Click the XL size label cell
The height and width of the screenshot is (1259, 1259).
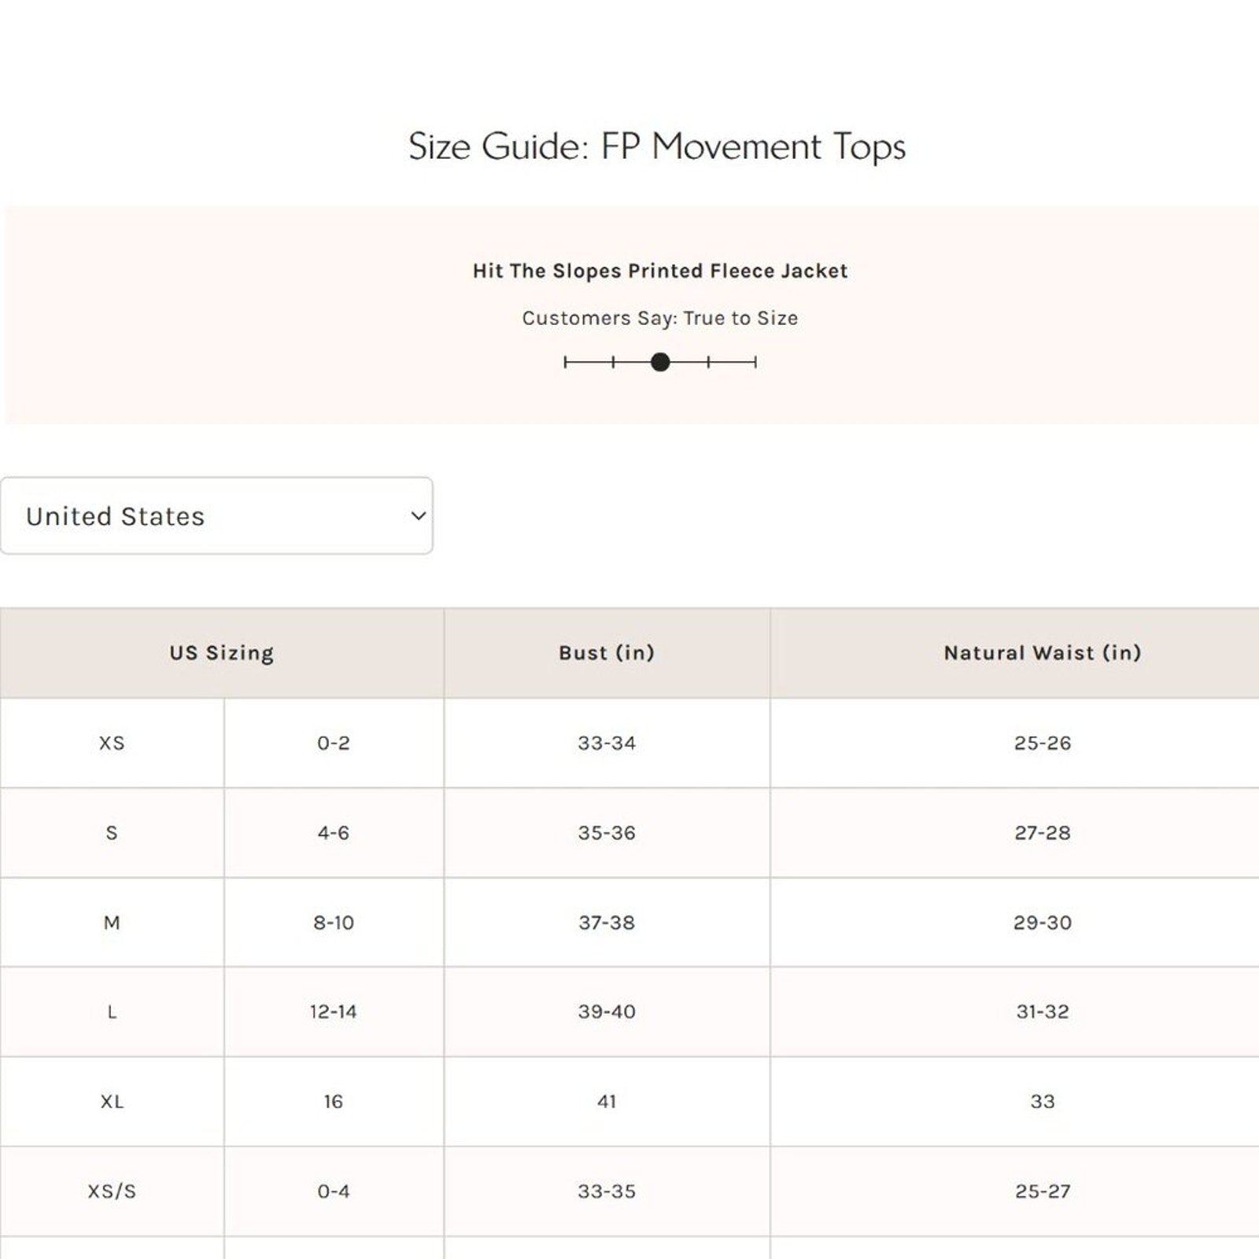[x=112, y=1102]
